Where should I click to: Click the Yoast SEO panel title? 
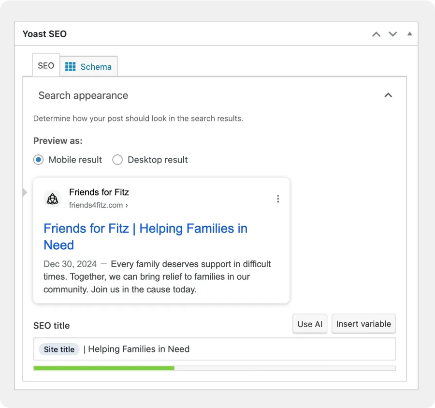(44, 34)
